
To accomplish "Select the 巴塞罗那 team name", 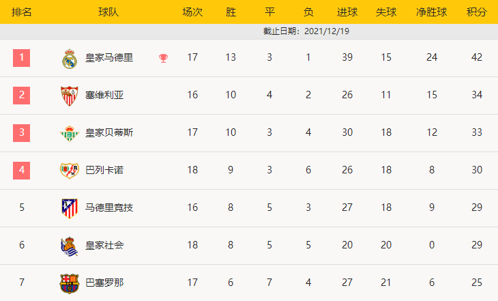I will tap(104, 283).
